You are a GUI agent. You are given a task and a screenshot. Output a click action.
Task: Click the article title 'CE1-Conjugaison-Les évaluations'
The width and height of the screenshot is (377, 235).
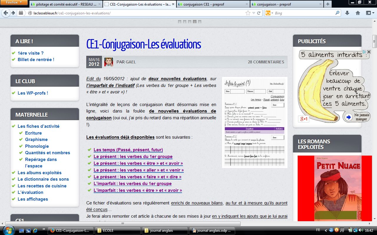(144, 44)
